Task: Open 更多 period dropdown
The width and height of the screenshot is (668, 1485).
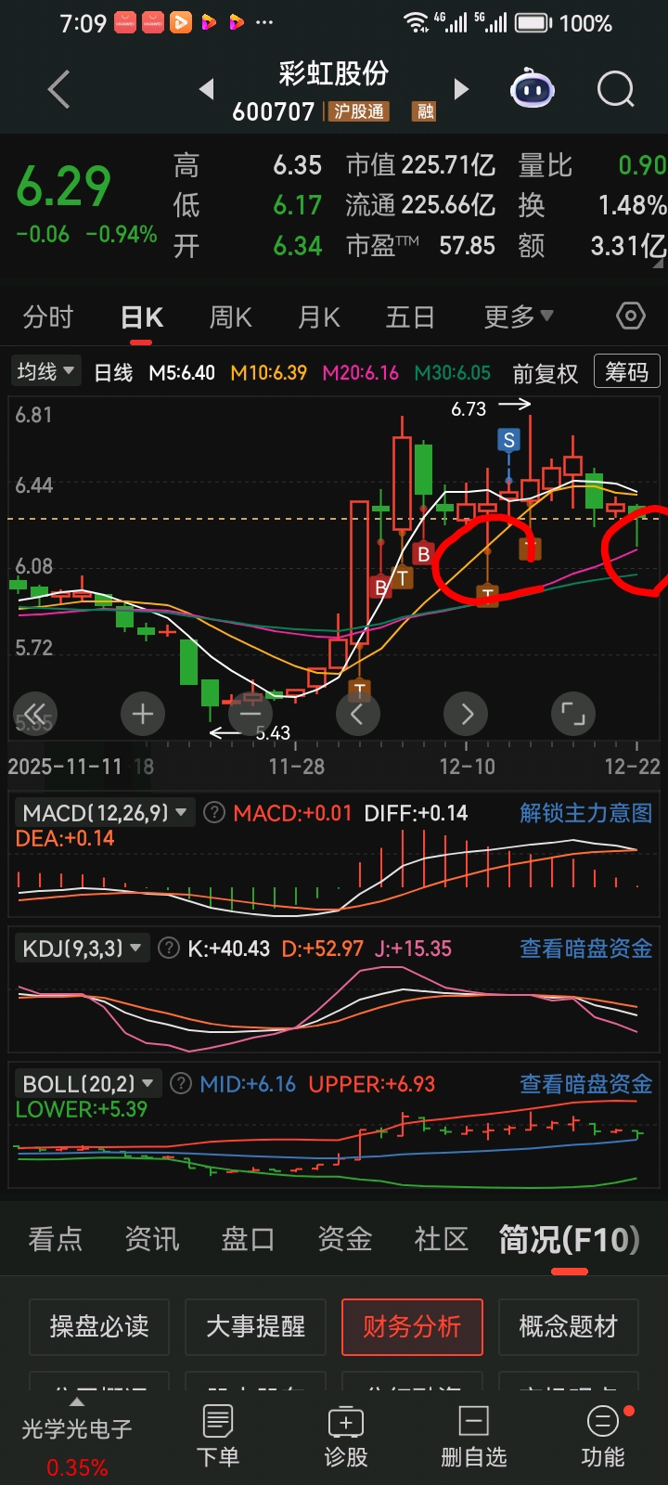Action: (x=519, y=317)
